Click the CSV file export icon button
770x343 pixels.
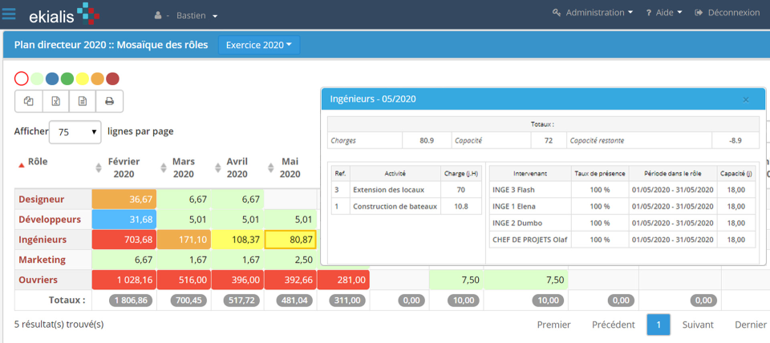tap(83, 102)
